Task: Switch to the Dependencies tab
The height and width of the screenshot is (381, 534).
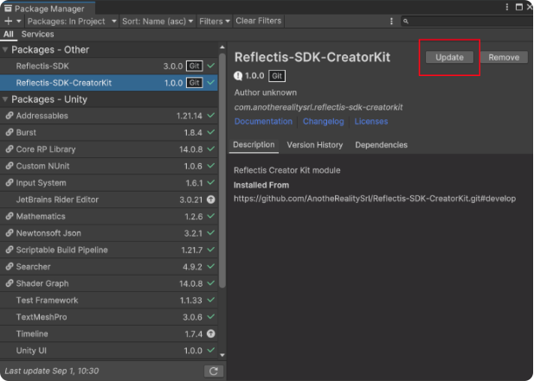Action: pyautogui.click(x=381, y=145)
